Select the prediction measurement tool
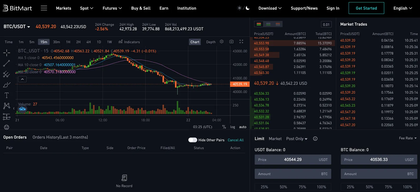The height and width of the screenshot is (192, 420). (x=7, y=117)
